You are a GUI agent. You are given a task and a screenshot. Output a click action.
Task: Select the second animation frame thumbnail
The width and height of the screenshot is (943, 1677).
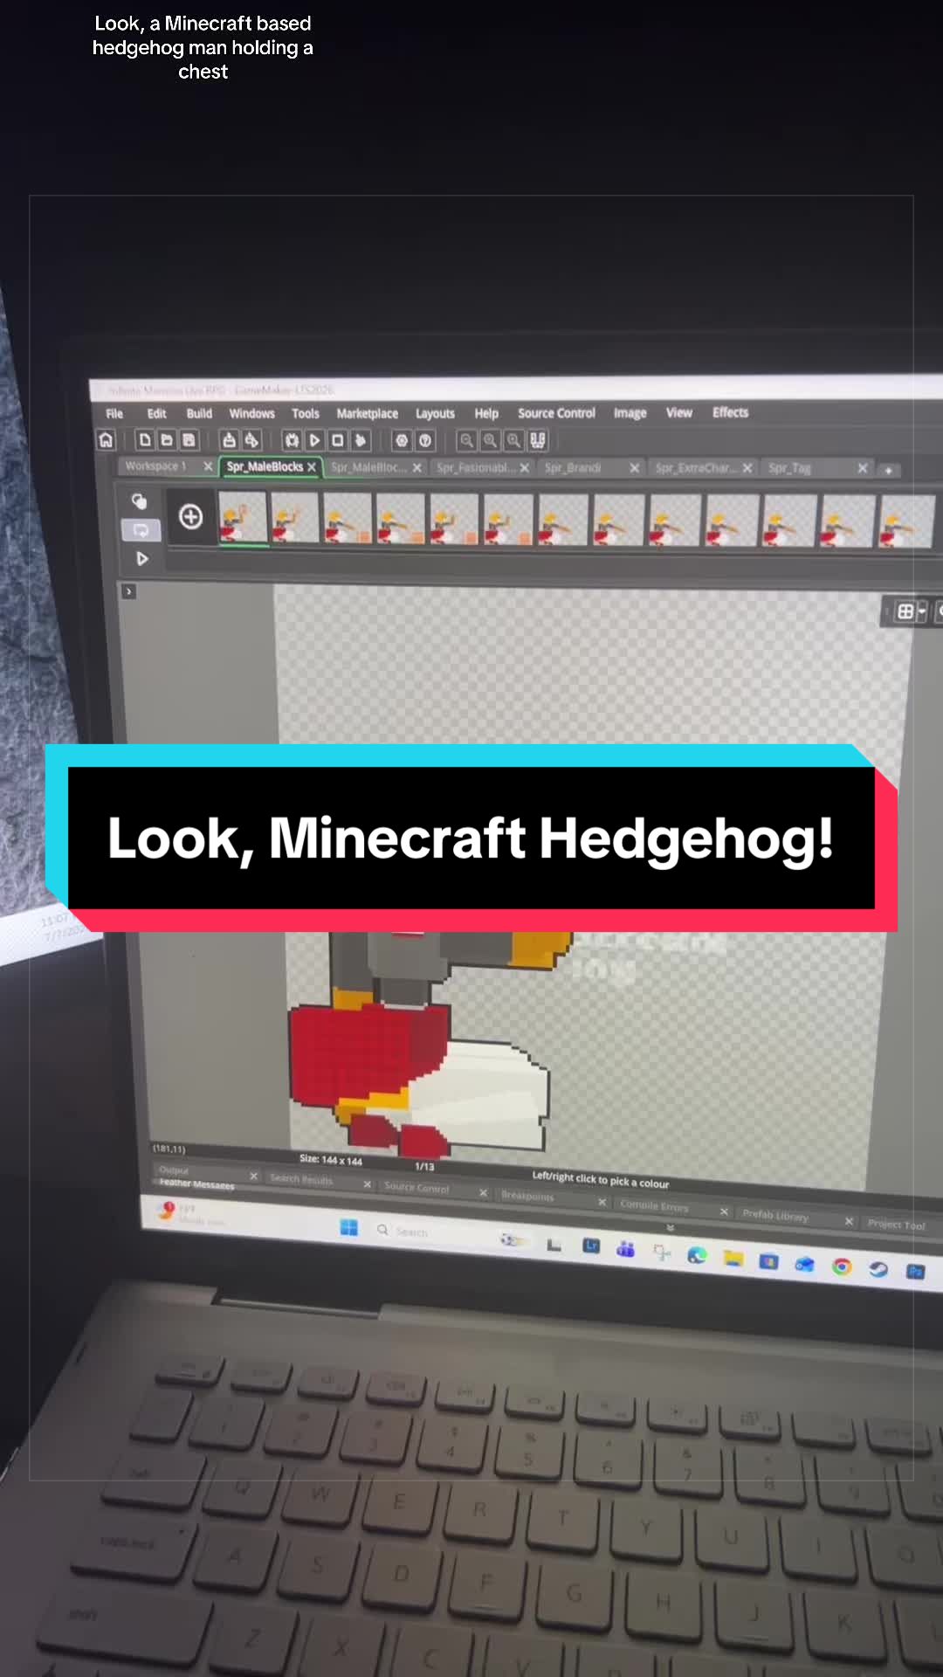(294, 519)
